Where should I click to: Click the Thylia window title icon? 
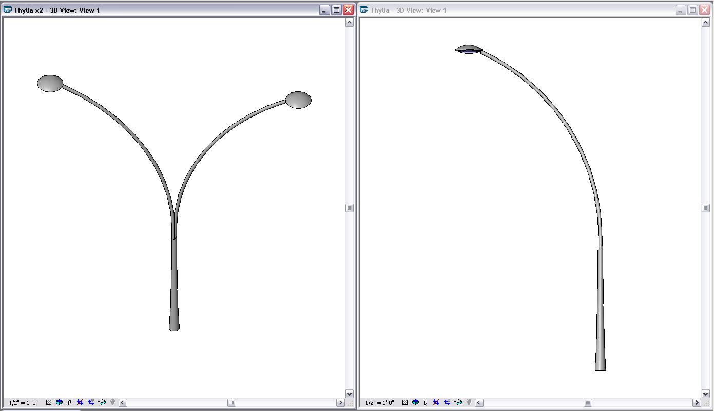[364, 10]
